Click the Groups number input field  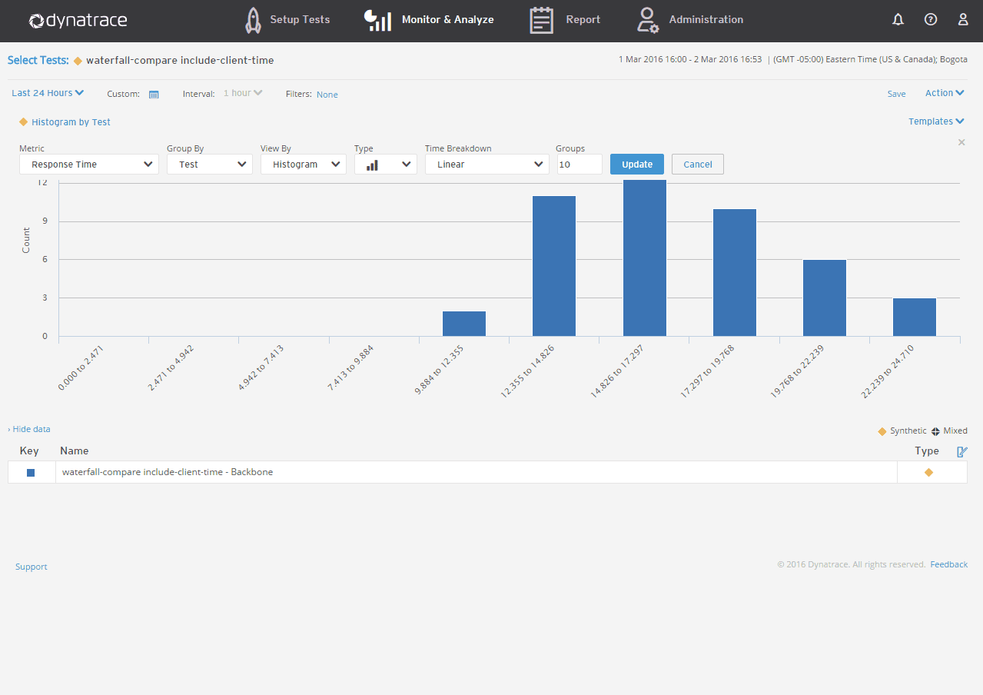[580, 165]
